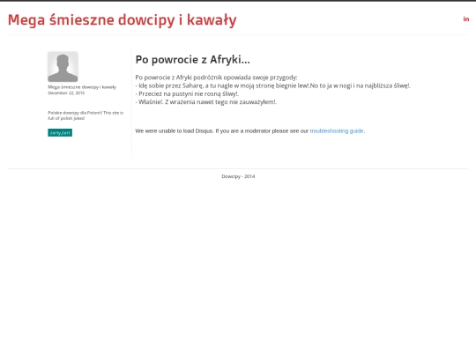Click the author avatar placeholder image

63,66
